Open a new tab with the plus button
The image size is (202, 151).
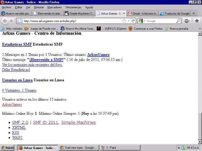click(x=193, y=13)
